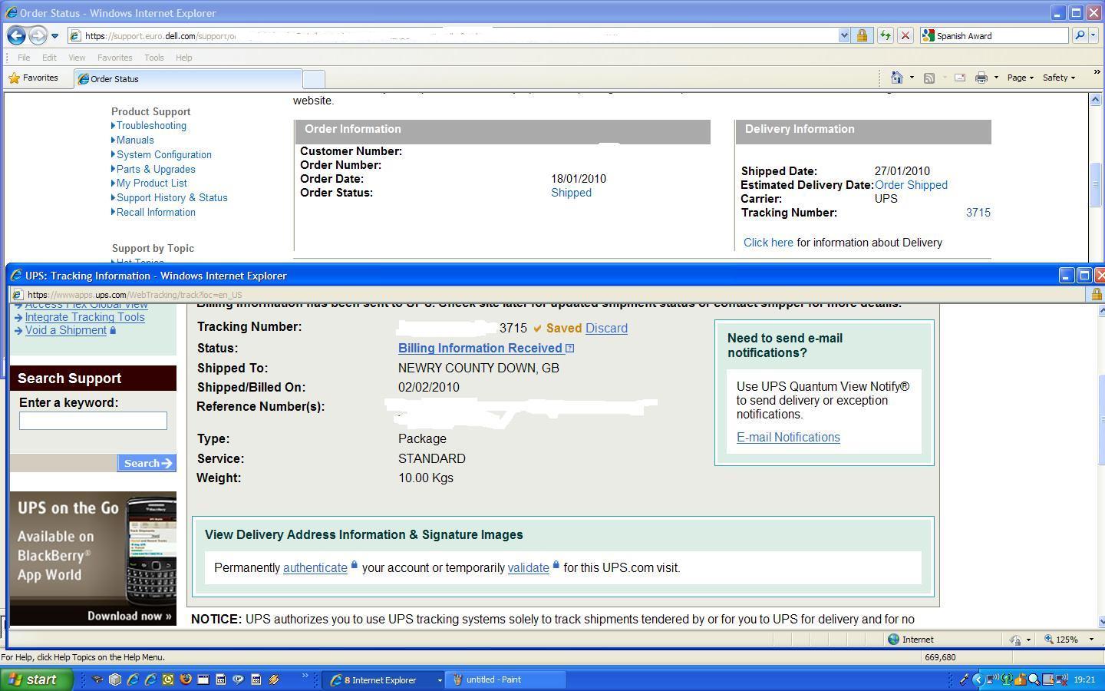Expand the Safety dropdown menu
The height and width of the screenshot is (691, 1105).
tap(1058, 78)
